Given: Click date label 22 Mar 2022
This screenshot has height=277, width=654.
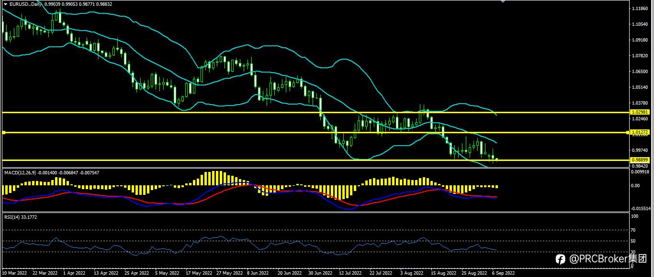Looking at the screenshot, I should [x=45, y=273].
